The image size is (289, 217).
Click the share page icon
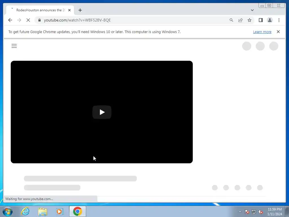240,20
